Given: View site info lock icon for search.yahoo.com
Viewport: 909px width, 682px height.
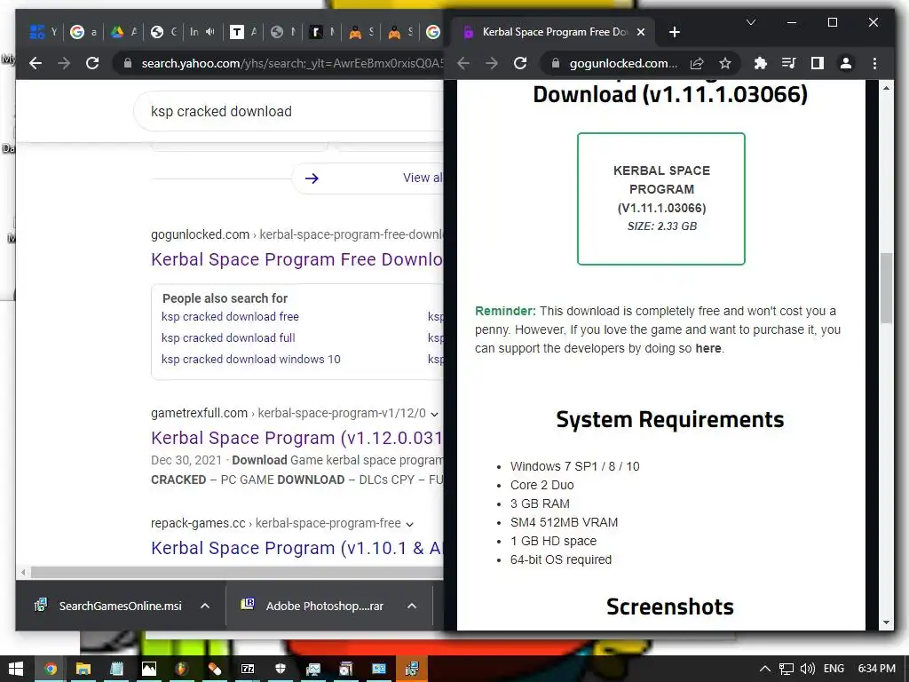Looking at the screenshot, I should point(127,63).
